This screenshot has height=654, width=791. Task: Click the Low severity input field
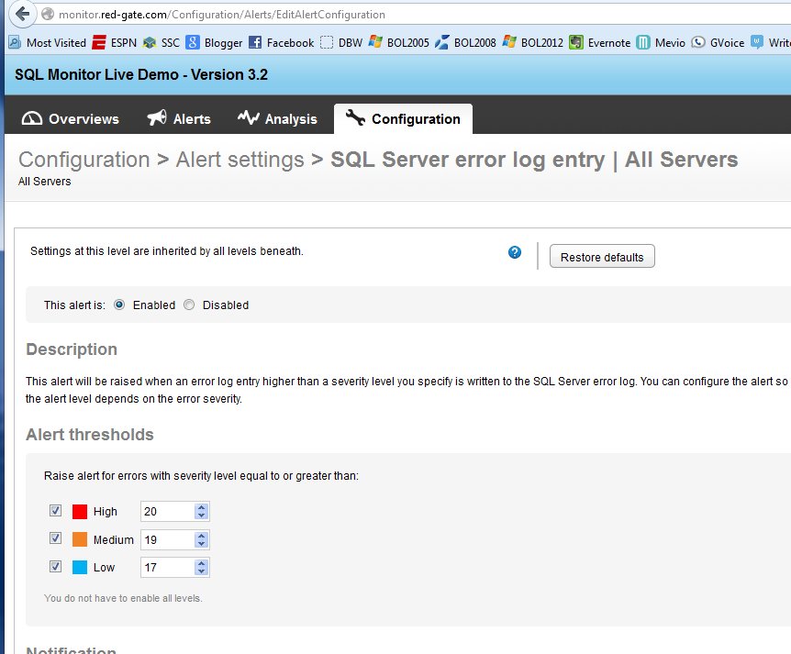168,567
